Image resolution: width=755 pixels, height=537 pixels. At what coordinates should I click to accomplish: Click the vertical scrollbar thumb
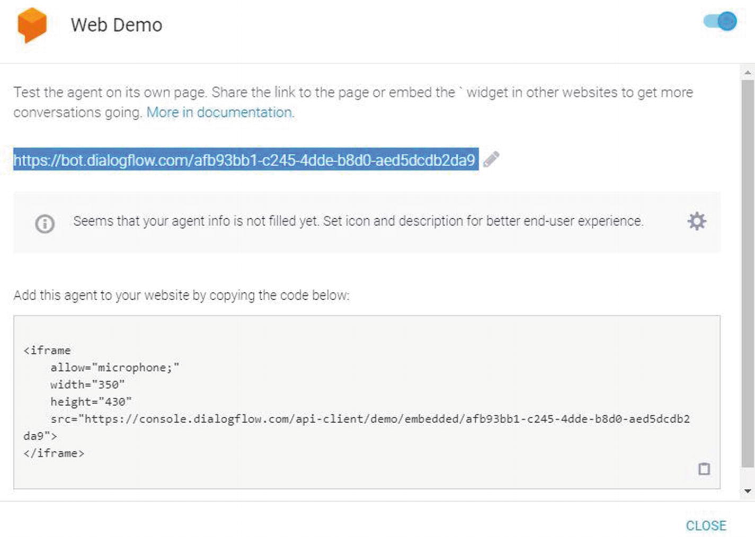[747, 274]
